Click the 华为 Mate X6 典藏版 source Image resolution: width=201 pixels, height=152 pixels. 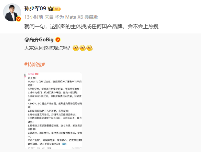(76, 17)
